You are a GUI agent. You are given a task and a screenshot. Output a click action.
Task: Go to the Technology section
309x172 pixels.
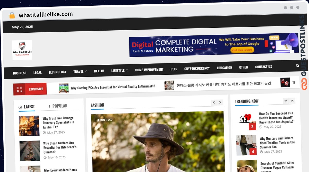click(57, 72)
